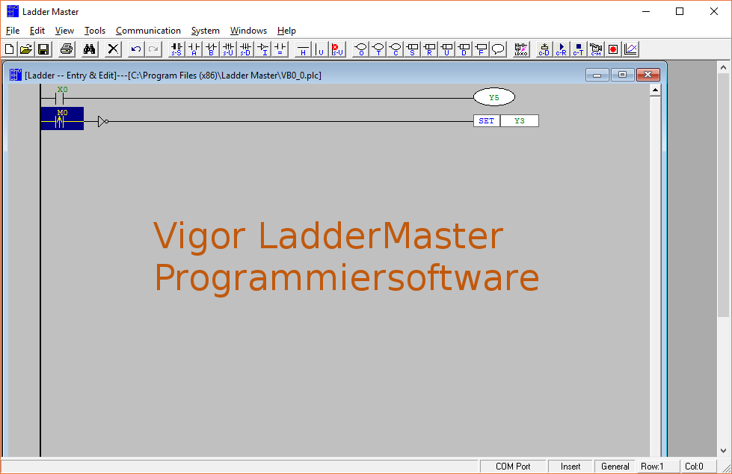Click the General status field
The width and height of the screenshot is (732, 474).
click(x=615, y=466)
